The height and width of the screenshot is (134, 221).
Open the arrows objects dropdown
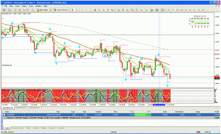(113, 10)
